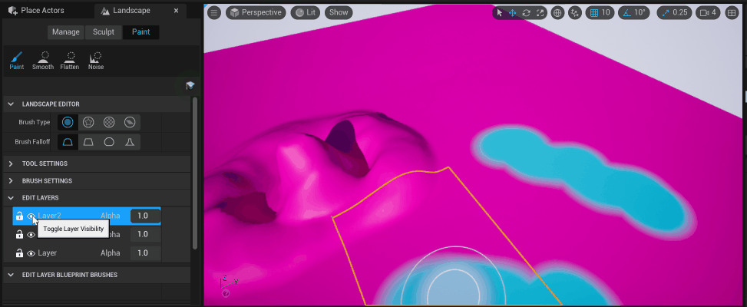747x307 pixels.
Task: Edit bottom Layer alpha value field
Action: pyautogui.click(x=145, y=253)
